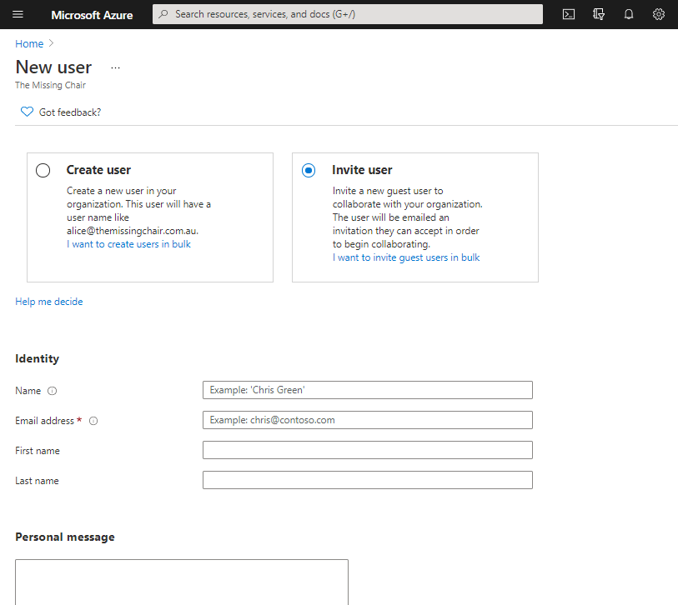
Task: Select the Invite user radio option
Action: pyautogui.click(x=309, y=170)
